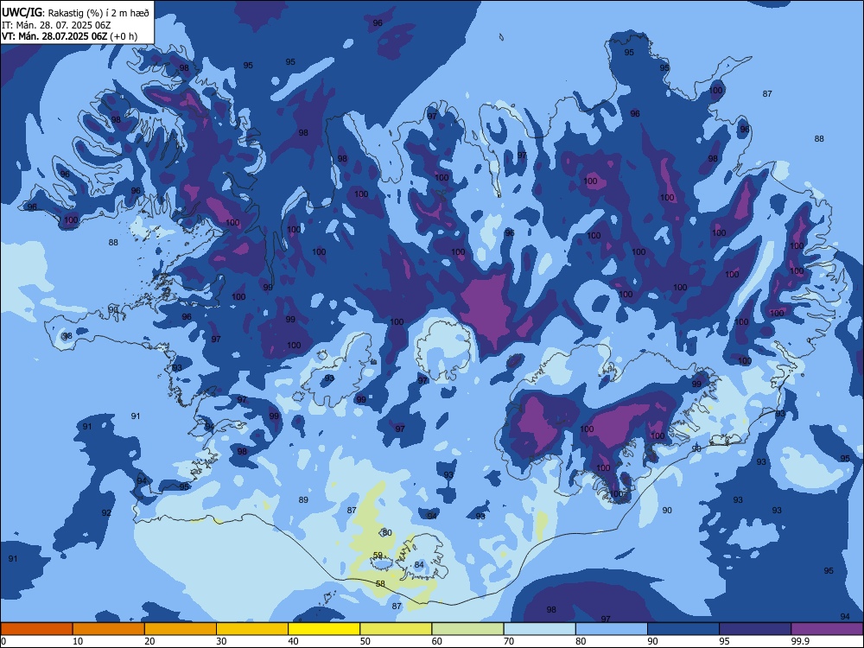Click the legend scale label '60'
Viewport: 864px width, 648px height.
pos(437,641)
